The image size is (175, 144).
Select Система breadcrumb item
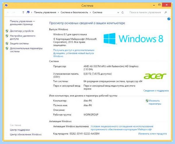point(97,12)
